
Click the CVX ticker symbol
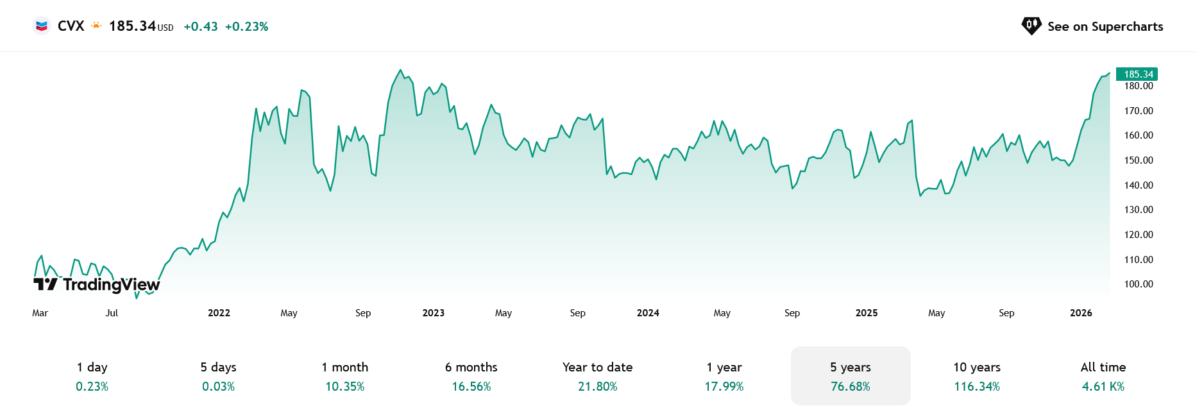click(x=71, y=26)
